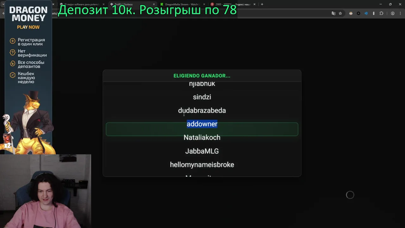Click the dudabrazabeda participant name
Image resolution: width=405 pixels, height=228 pixels.
point(202,111)
